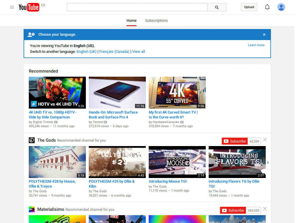Screen dimensions: 298x223
Task: Open POLYTHEISM #29 by Ollie & Kibn title
Action: coord(111,184)
